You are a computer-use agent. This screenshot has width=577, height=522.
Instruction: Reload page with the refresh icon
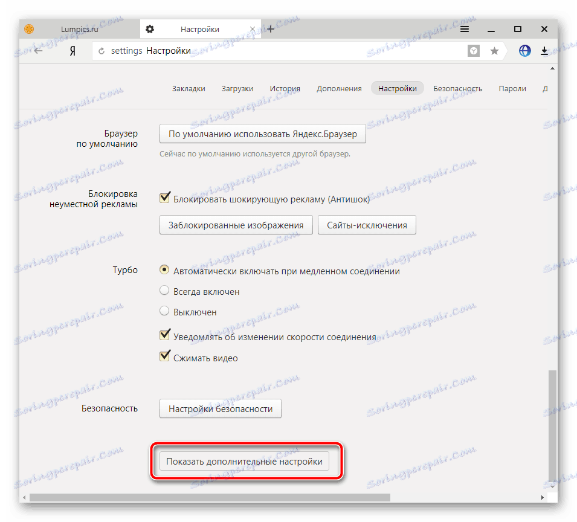(x=102, y=51)
